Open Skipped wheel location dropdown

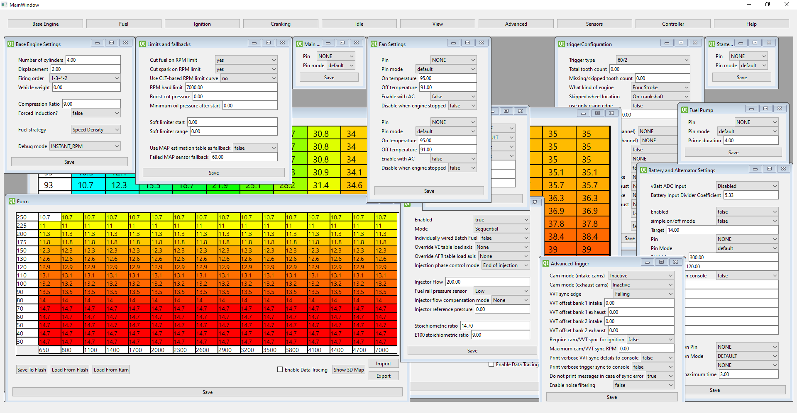click(660, 97)
